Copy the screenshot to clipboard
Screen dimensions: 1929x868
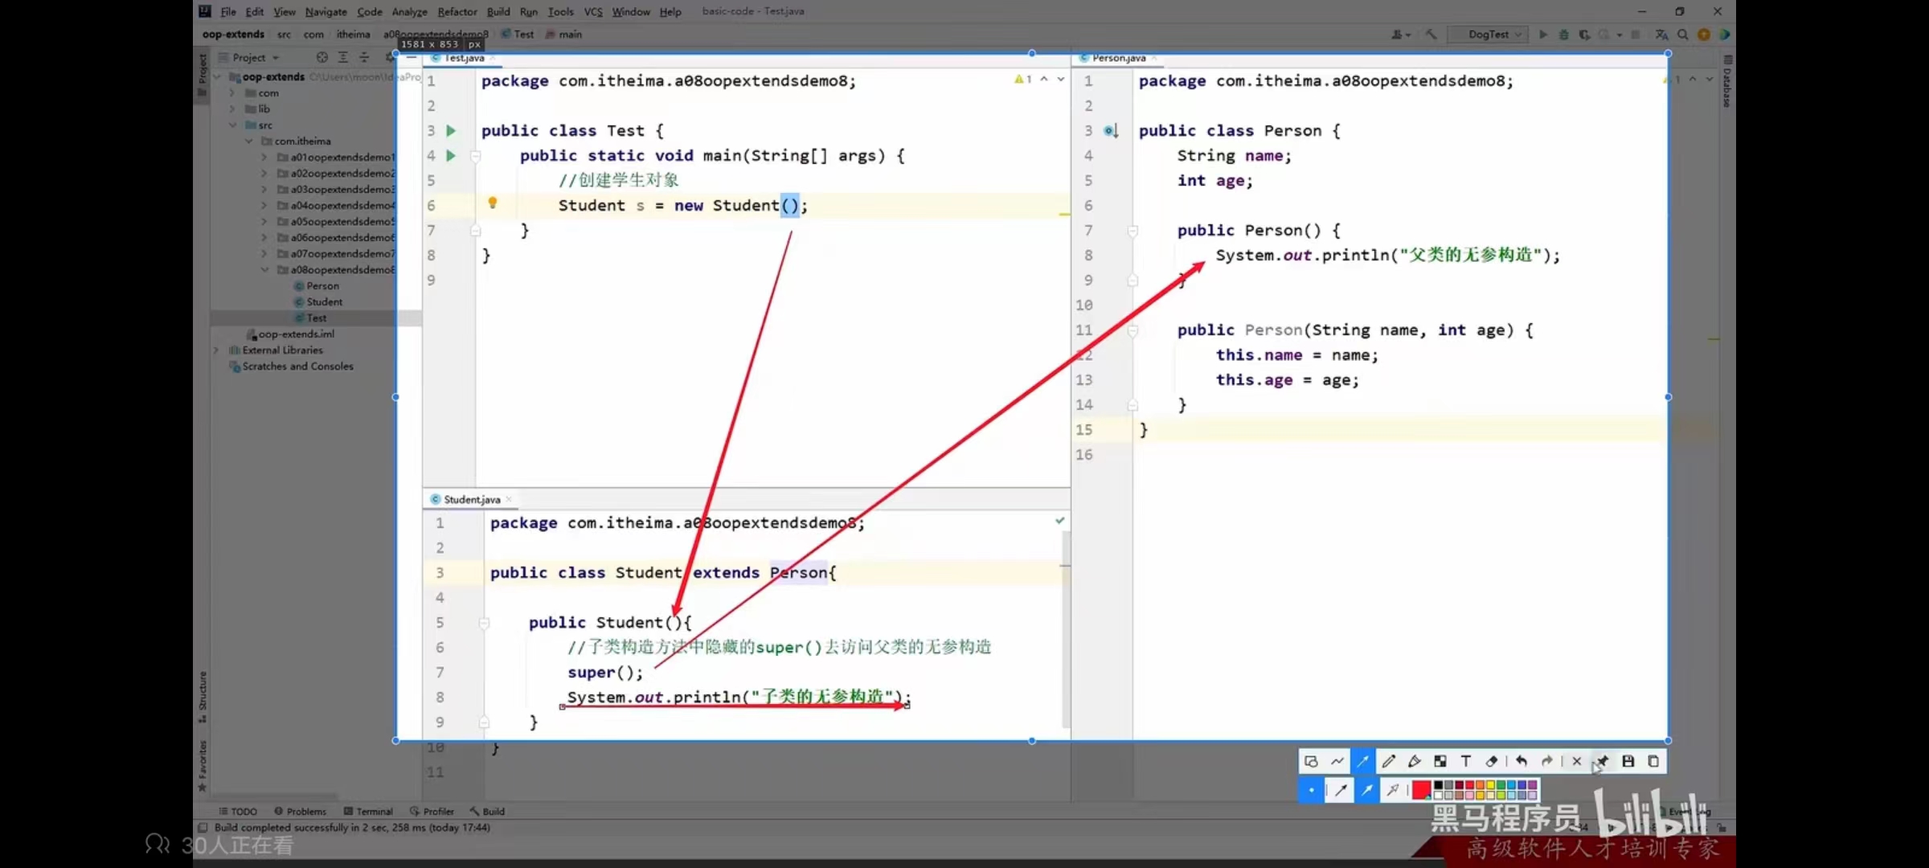coord(1653,761)
